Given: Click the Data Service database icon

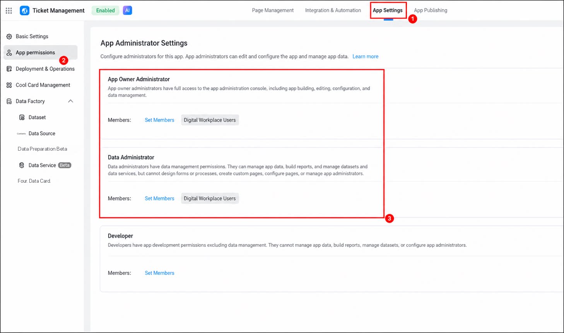Looking at the screenshot, I should pos(22,165).
